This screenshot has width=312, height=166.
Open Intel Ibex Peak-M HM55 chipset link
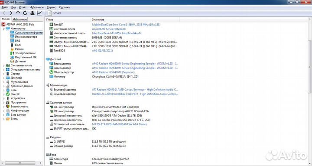pos(117,33)
